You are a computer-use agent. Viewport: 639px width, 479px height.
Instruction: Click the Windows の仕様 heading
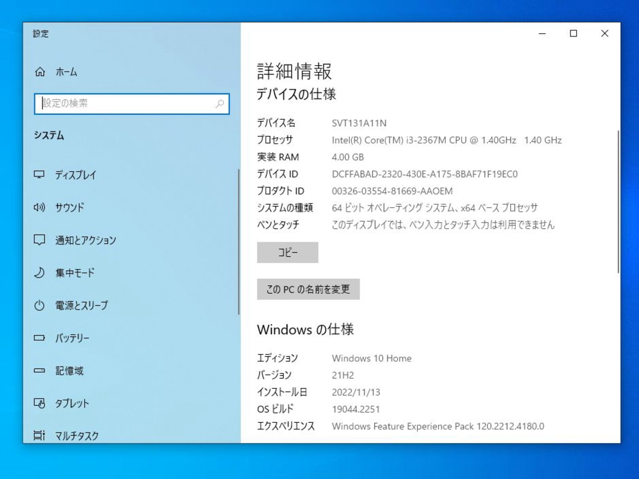(305, 329)
